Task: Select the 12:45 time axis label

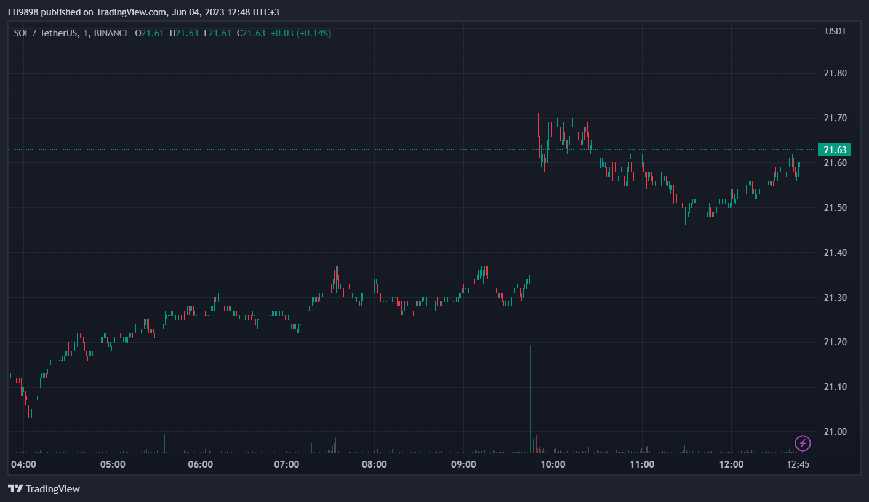Action: [798, 464]
